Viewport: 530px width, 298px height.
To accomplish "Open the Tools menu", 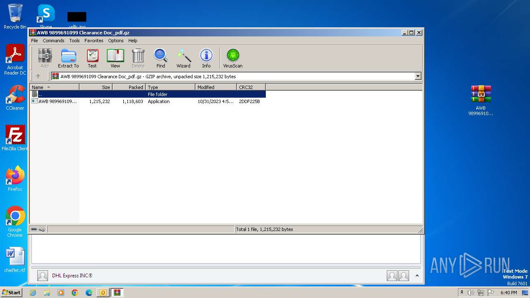I will click(75, 41).
